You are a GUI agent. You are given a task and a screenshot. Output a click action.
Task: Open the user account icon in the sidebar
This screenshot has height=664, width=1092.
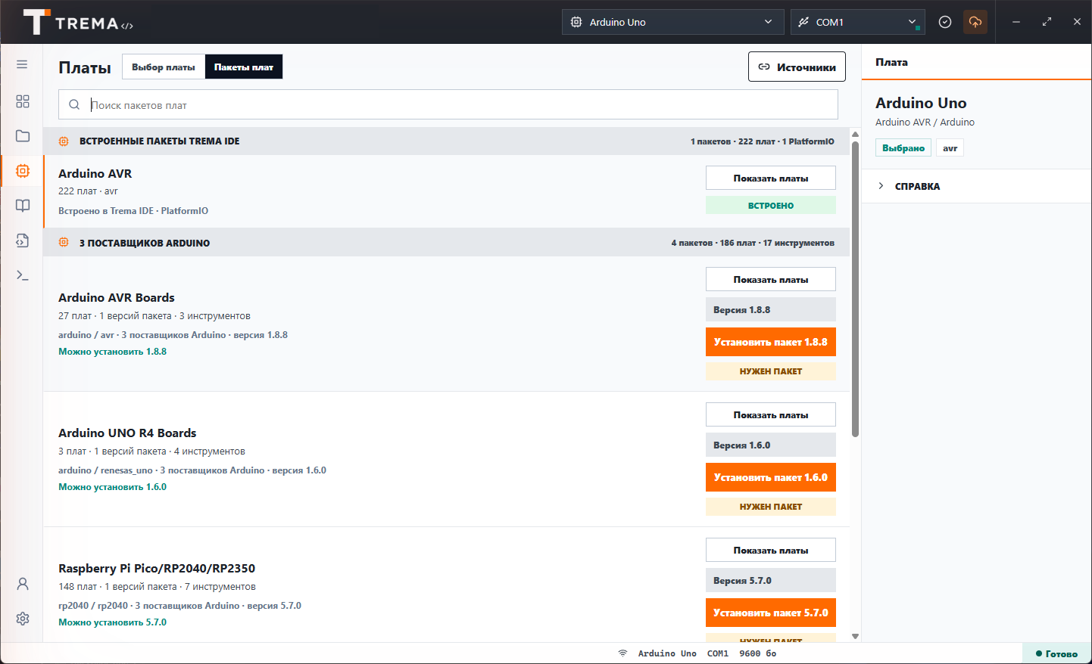(x=23, y=584)
